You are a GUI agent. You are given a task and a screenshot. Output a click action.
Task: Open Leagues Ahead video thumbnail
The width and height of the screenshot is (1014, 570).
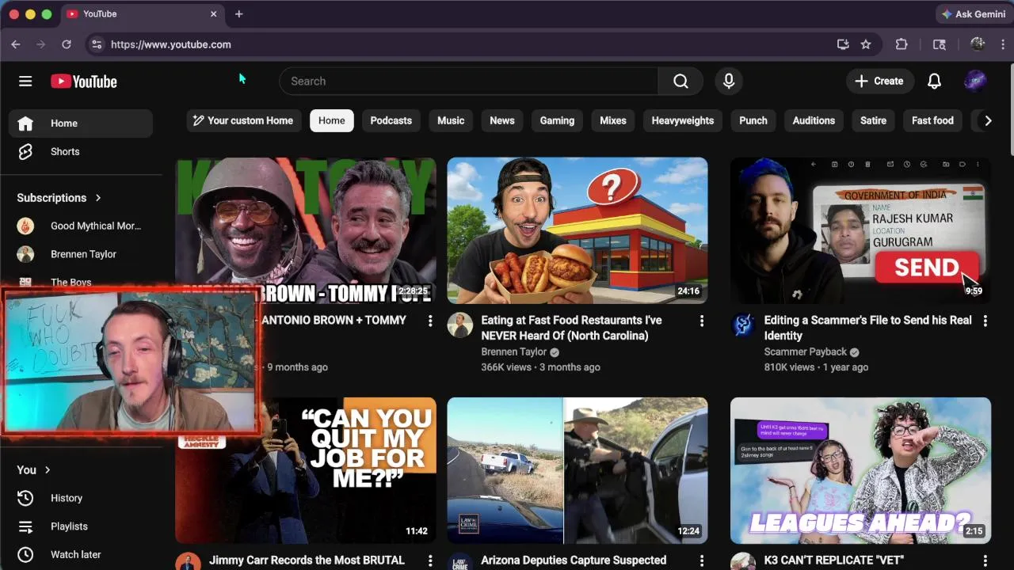(860, 470)
